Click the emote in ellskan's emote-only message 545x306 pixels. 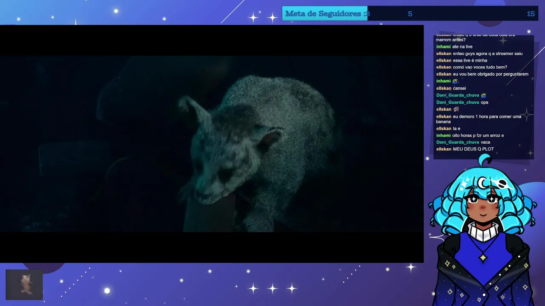click(x=456, y=109)
